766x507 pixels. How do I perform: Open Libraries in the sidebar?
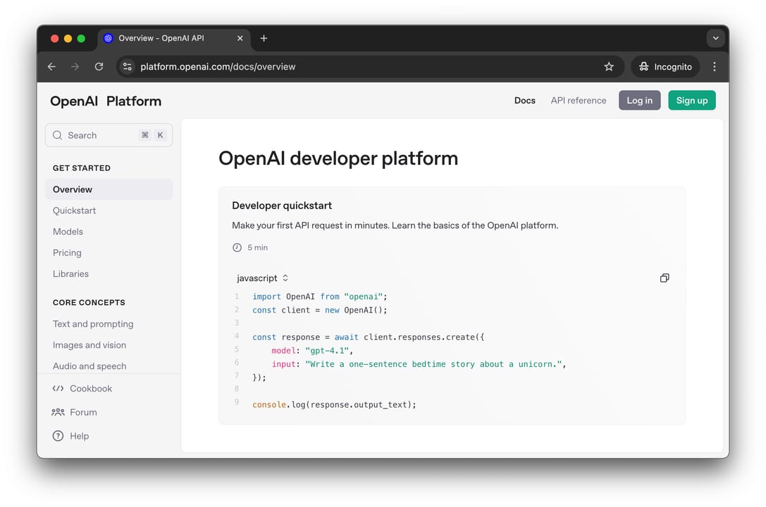click(x=71, y=274)
